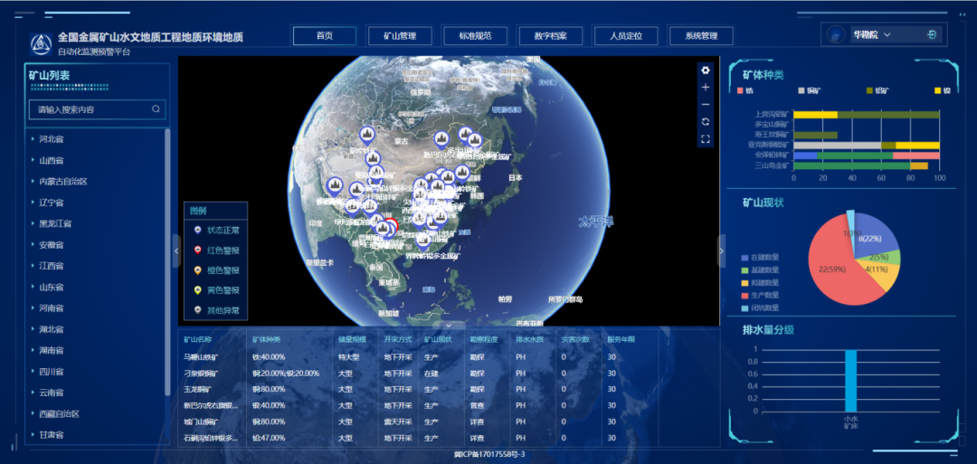Expand the 安徽省 tree node
The image size is (977, 464).
[x=33, y=244]
